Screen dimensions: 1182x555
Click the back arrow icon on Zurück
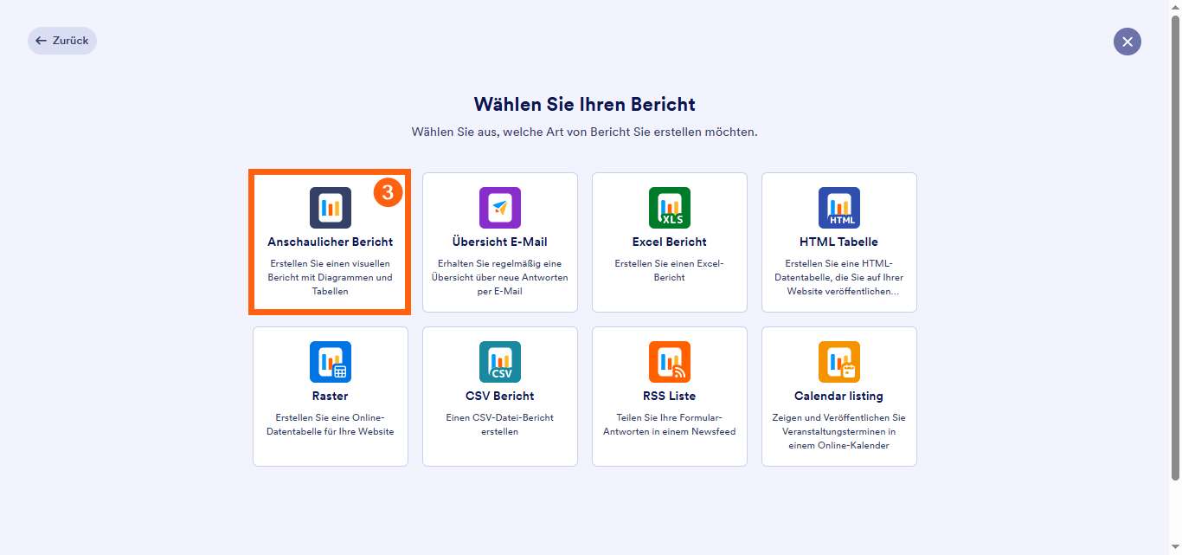42,40
